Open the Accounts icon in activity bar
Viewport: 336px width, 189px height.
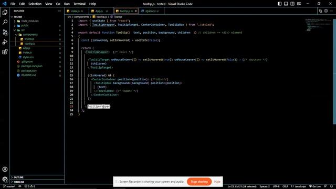5,169
